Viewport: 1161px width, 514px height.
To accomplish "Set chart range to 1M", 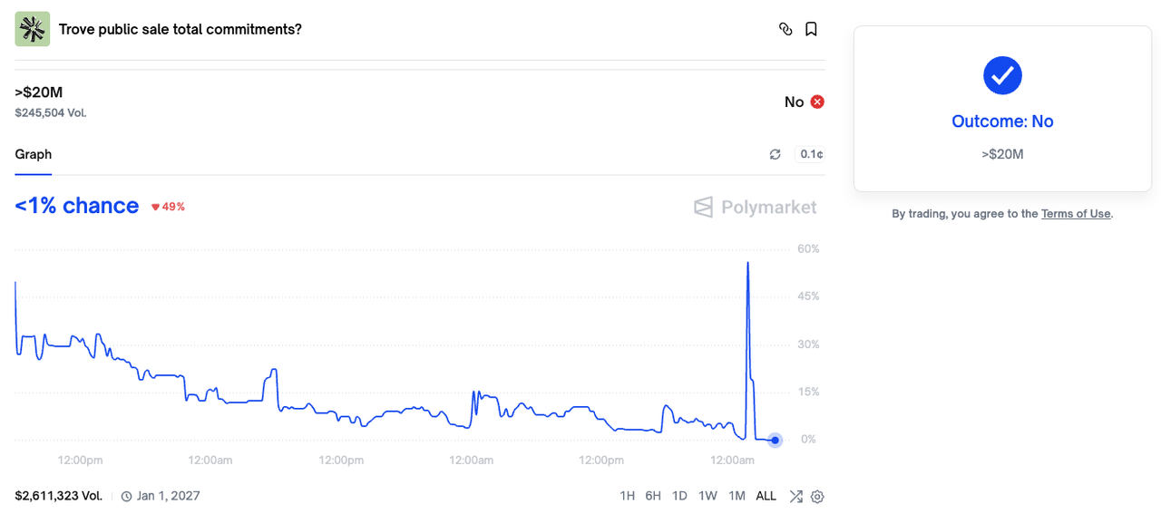I will (737, 496).
